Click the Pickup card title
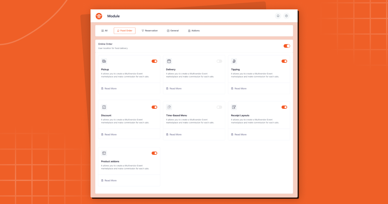 [x=105, y=70]
